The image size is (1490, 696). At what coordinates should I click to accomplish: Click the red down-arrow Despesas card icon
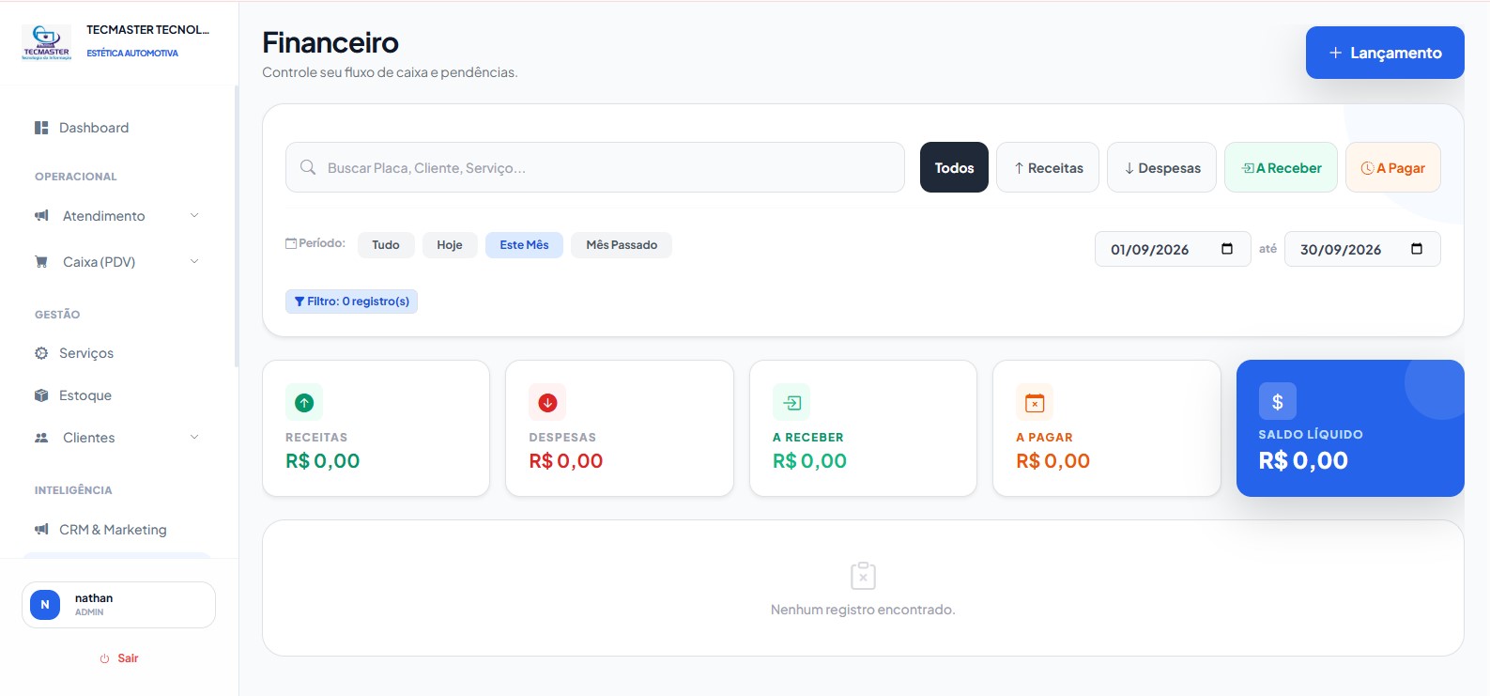(547, 403)
